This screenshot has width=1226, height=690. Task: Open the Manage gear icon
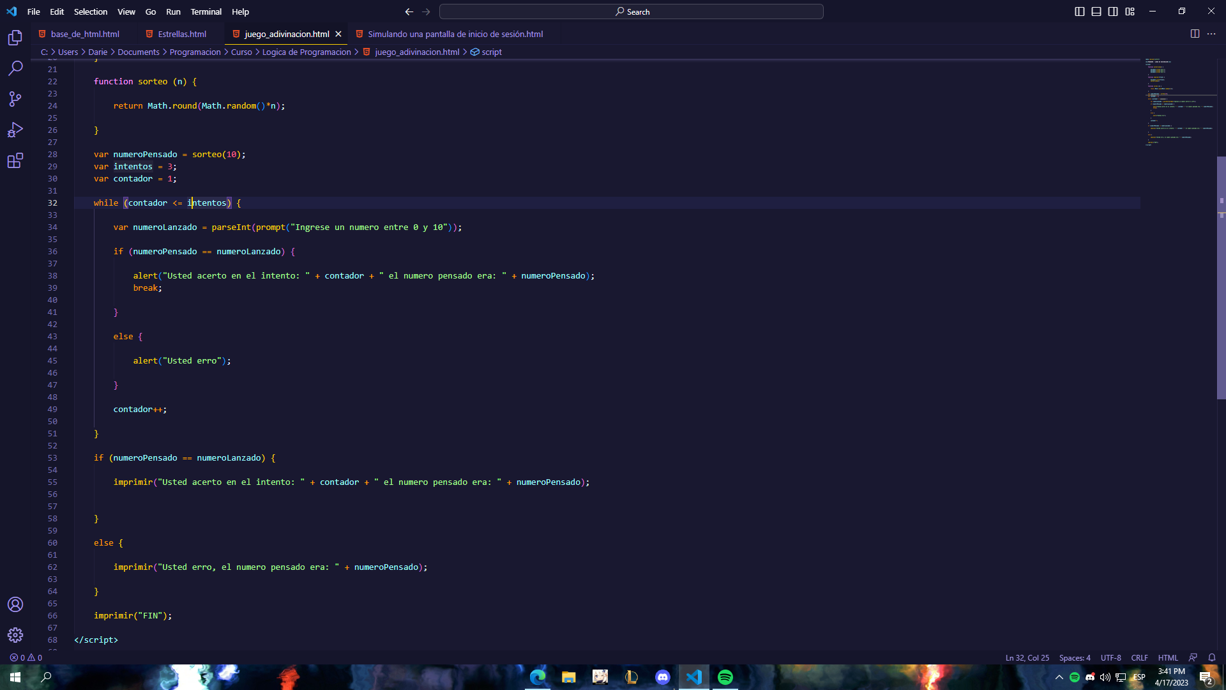coord(15,635)
